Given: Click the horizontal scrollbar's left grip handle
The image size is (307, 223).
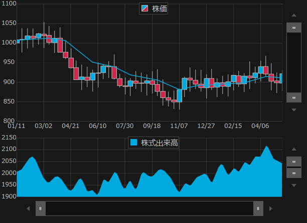Looking at the screenshot, I should 41,208.
